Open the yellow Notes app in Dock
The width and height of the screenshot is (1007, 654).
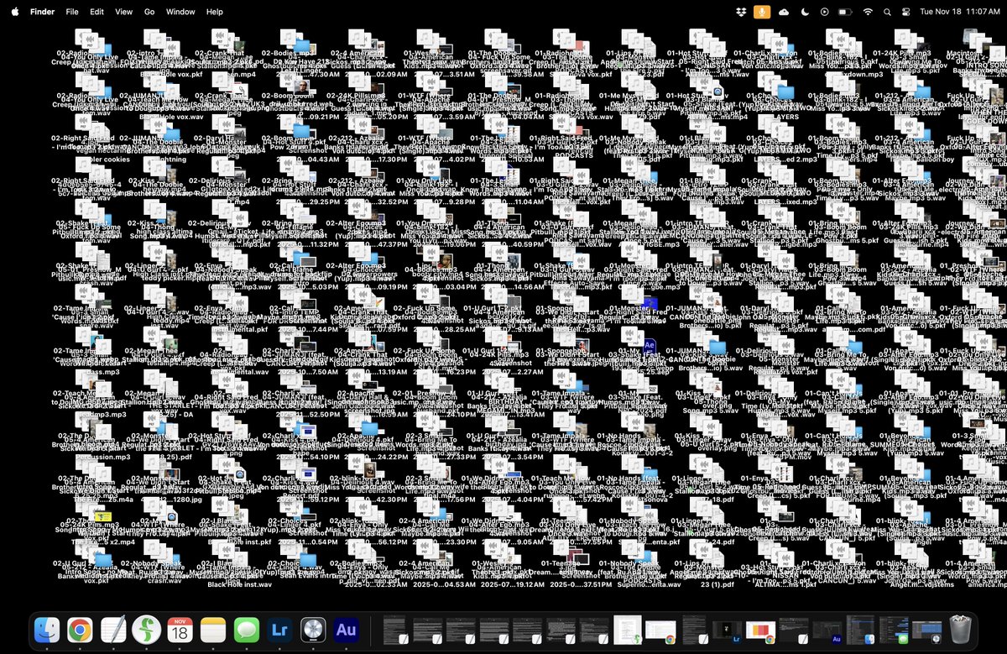click(x=213, y=630)
